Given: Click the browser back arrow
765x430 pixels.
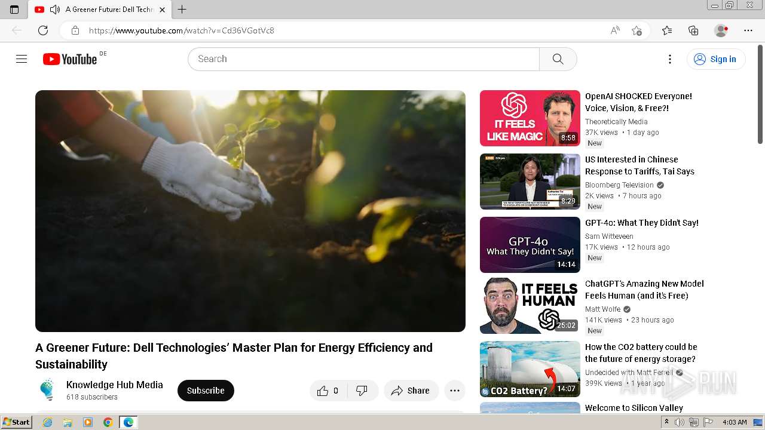Looking at the screenshot, I should 17,30.
